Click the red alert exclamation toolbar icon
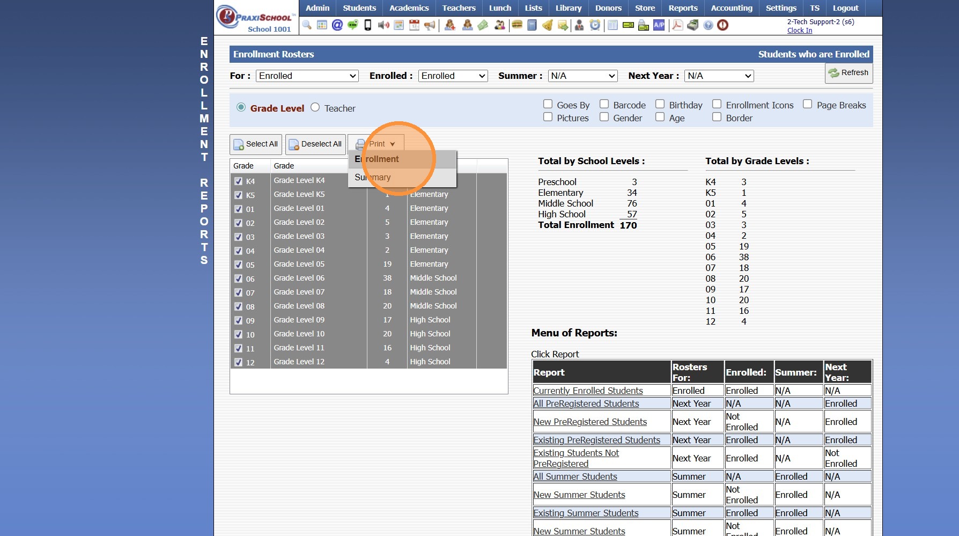This screenshot has width=959, height=536. pyautogui.click(x=723, y=25)
